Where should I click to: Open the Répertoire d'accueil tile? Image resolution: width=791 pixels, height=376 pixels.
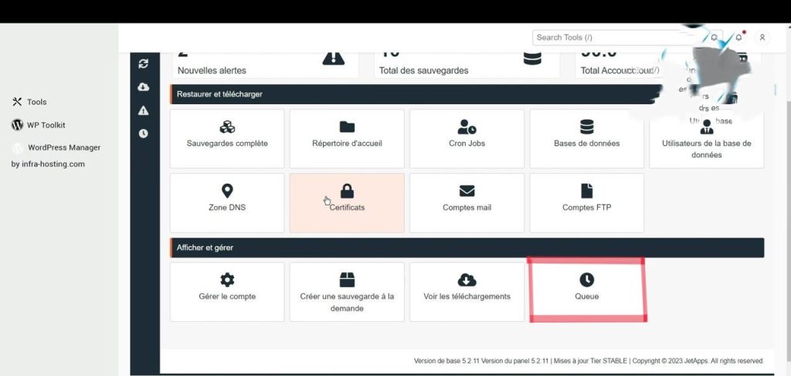point(347,139)
